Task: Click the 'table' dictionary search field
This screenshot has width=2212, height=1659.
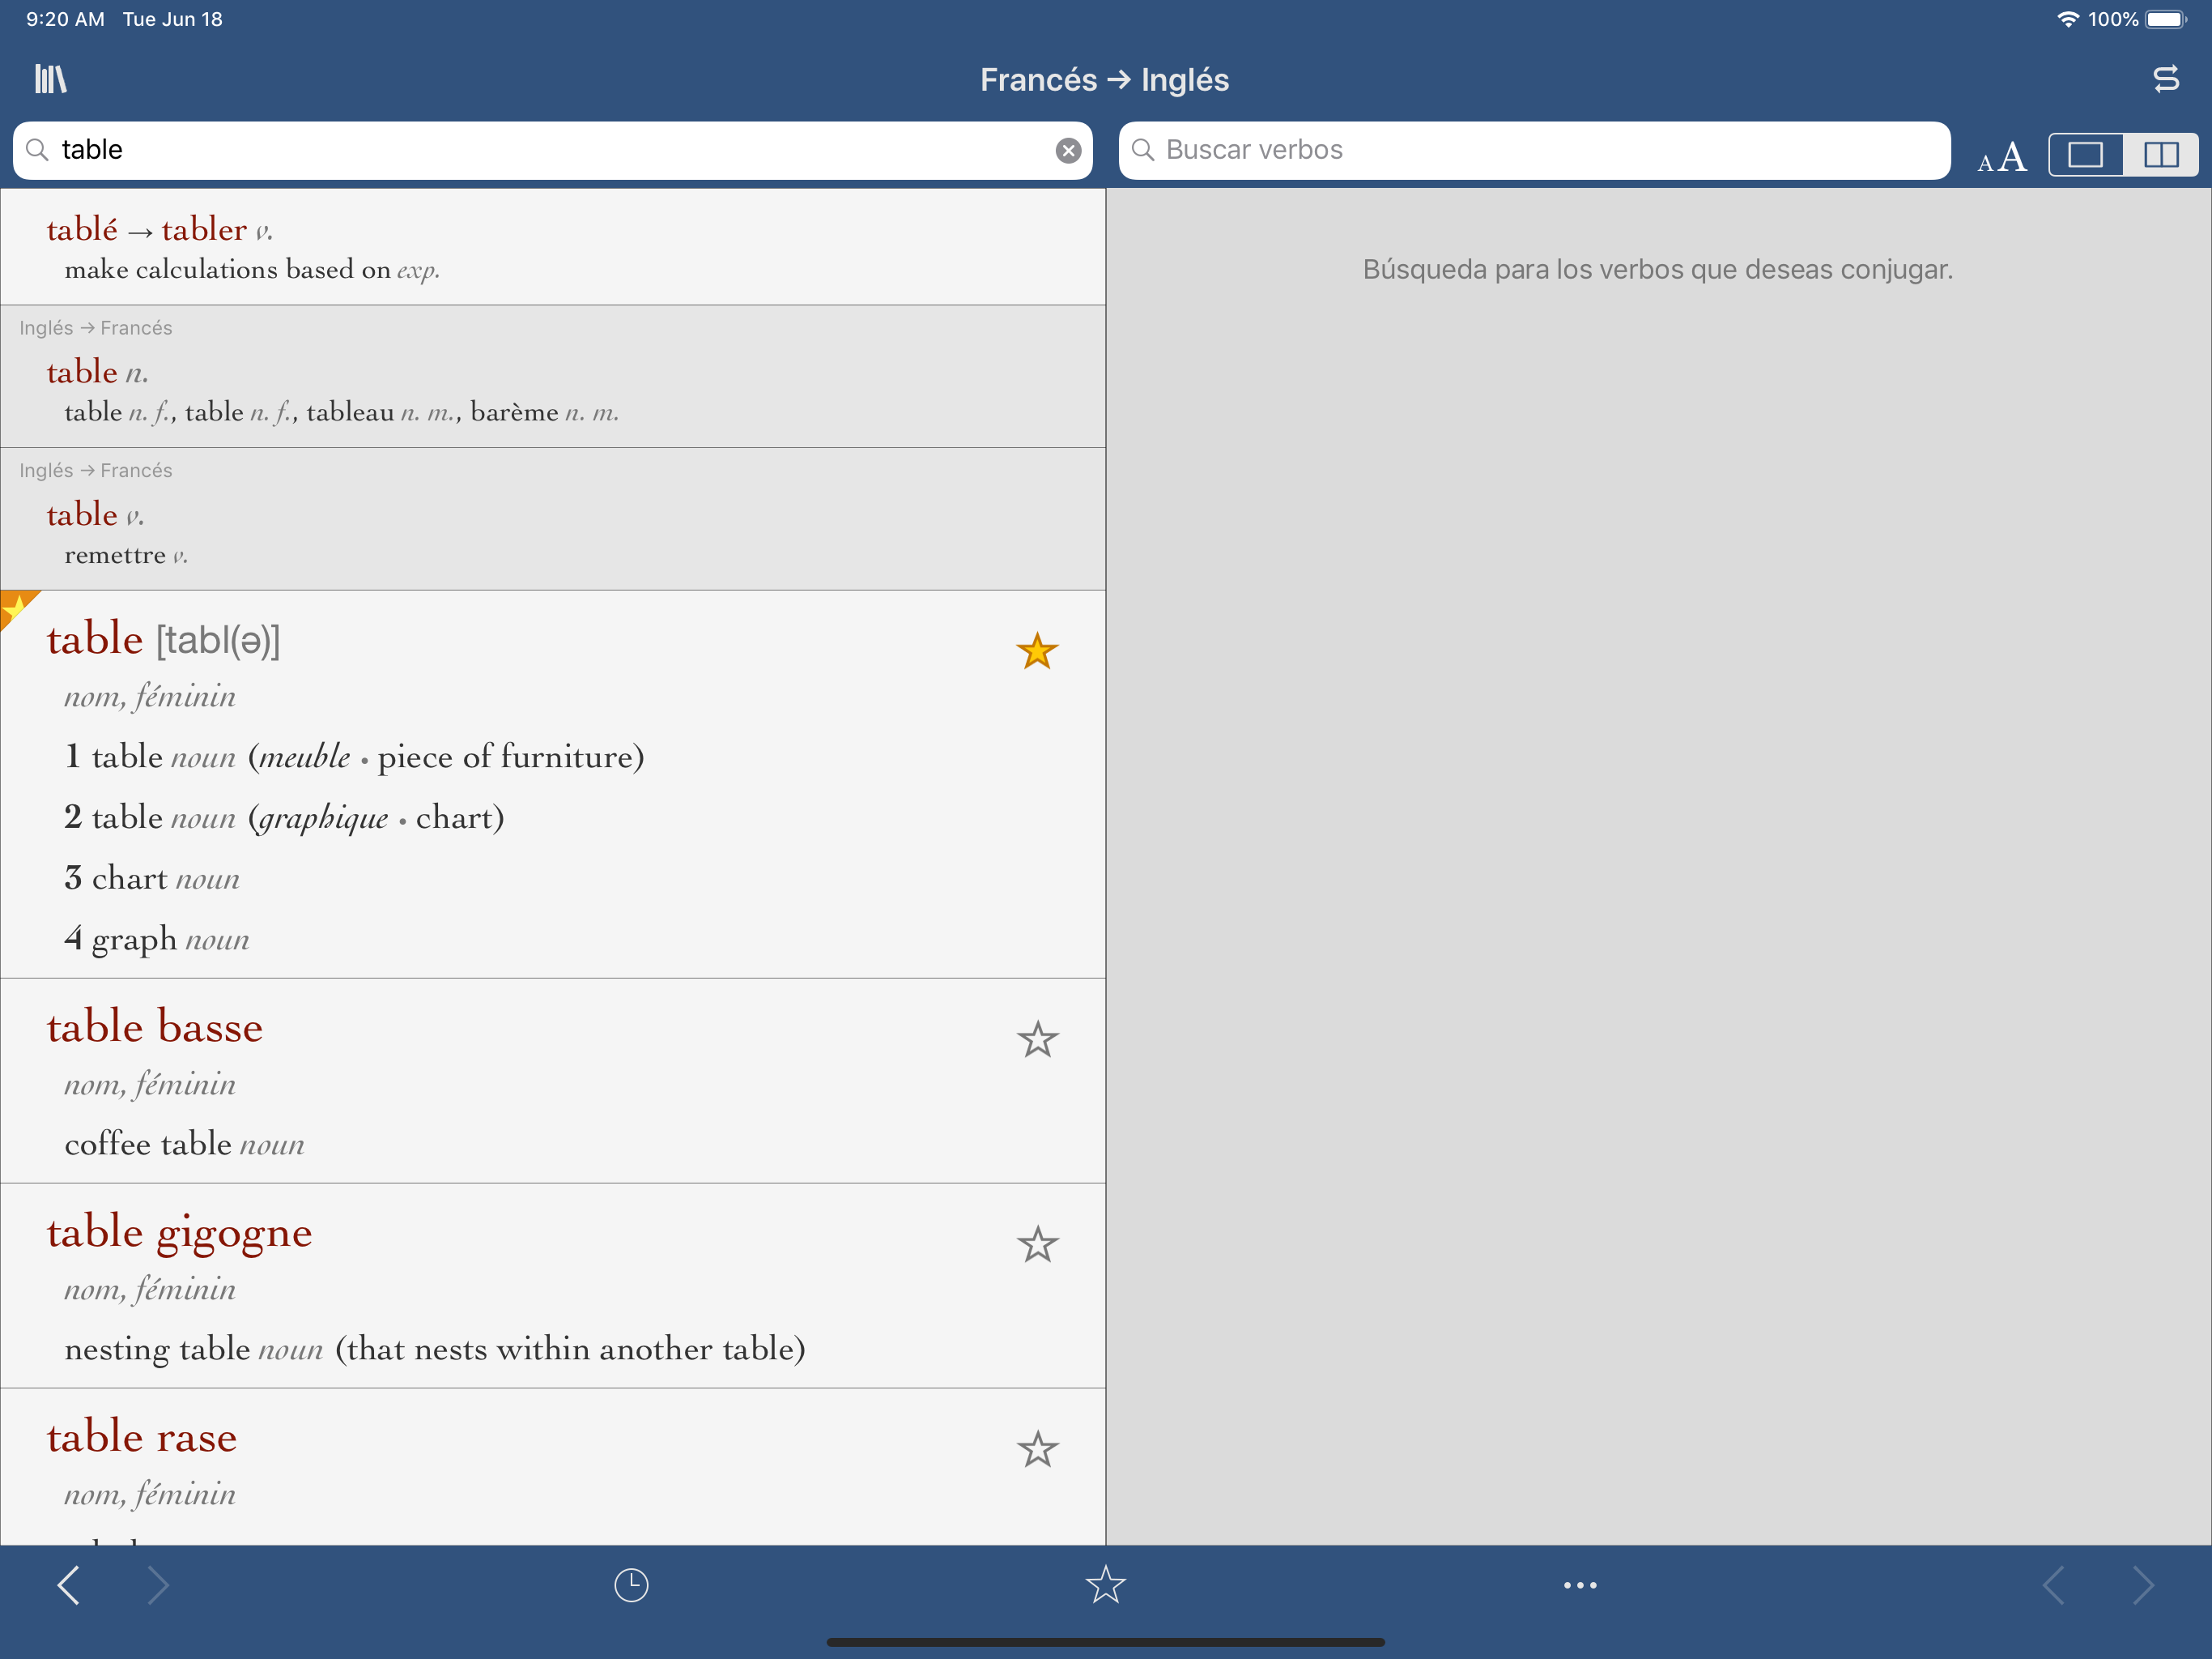Action: point(540,151)
